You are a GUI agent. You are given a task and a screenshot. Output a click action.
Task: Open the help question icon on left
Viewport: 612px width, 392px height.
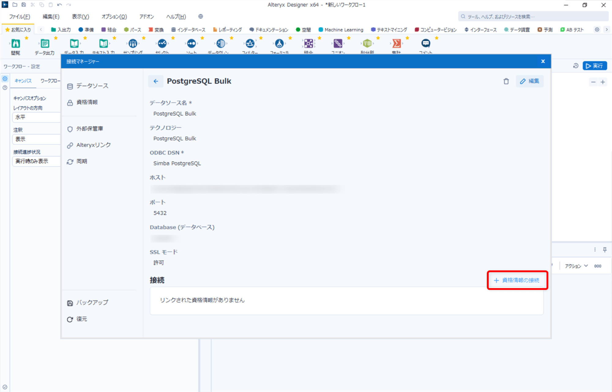(5, 88)
